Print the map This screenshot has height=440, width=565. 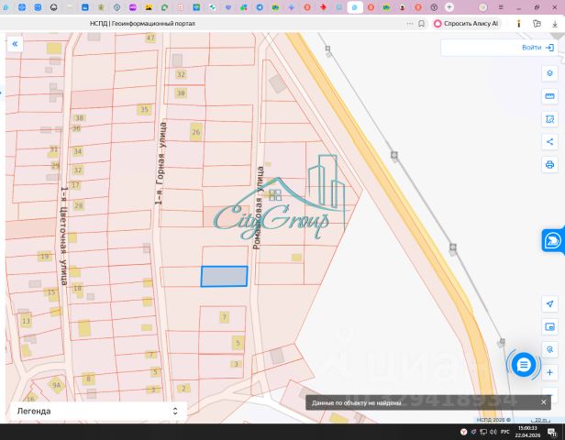[549, 165]
